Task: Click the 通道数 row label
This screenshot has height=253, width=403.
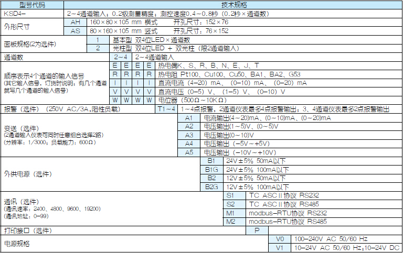Action: click(x=15, y=57)
